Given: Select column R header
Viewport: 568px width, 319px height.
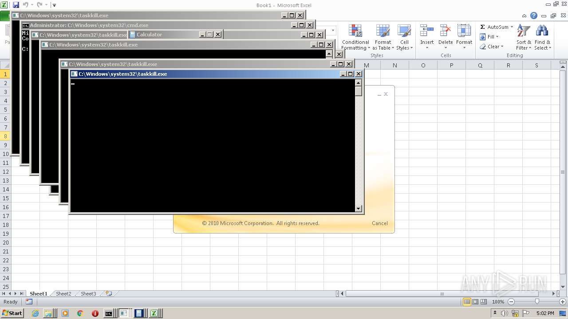Looking at the screenshot, I should pos(508,65).
